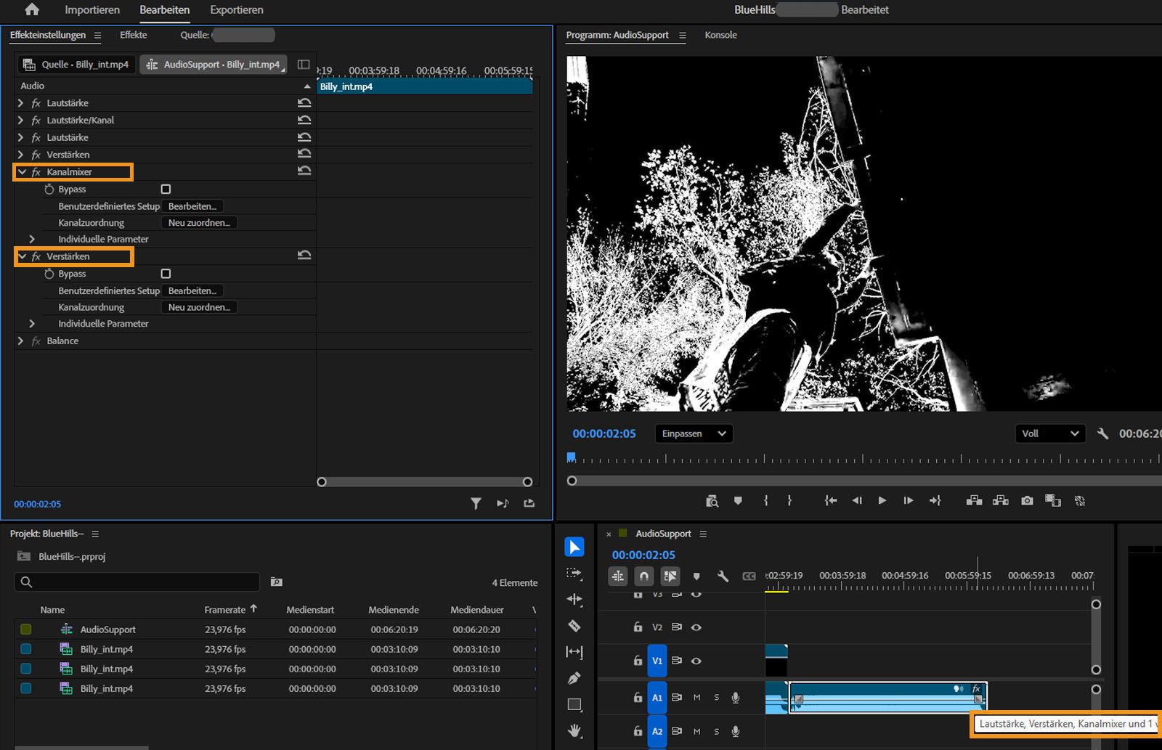Click Neu zuordnen button under Verstärken
Viewport: 1162px width, 750px height.
(x=199, y=307)
